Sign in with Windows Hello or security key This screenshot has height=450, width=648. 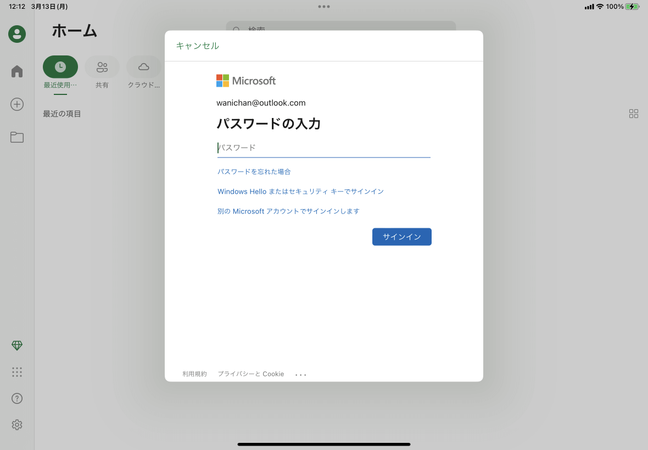tap(301, 191)
